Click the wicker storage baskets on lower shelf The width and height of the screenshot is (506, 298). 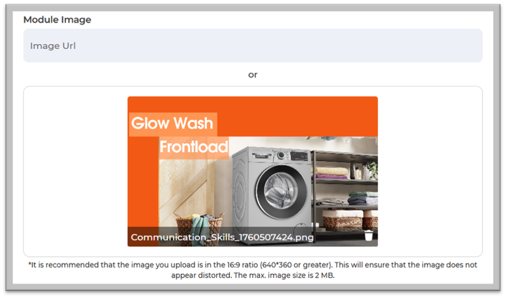pyautogui.click(x=350, y=219)
